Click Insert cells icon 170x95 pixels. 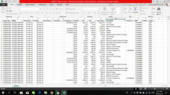[125, 9]
